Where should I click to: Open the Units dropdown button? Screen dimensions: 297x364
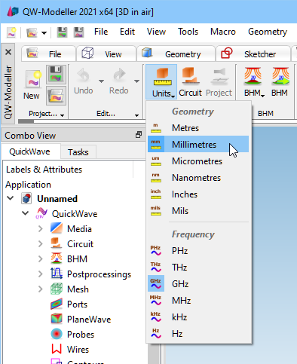pos(161,82)
